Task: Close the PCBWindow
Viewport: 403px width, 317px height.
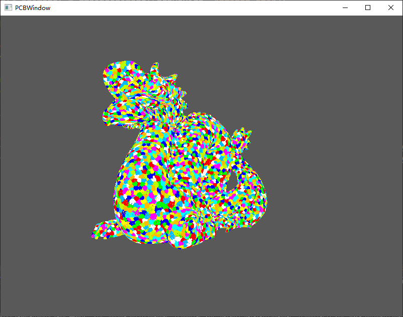Action: point(390,8)
